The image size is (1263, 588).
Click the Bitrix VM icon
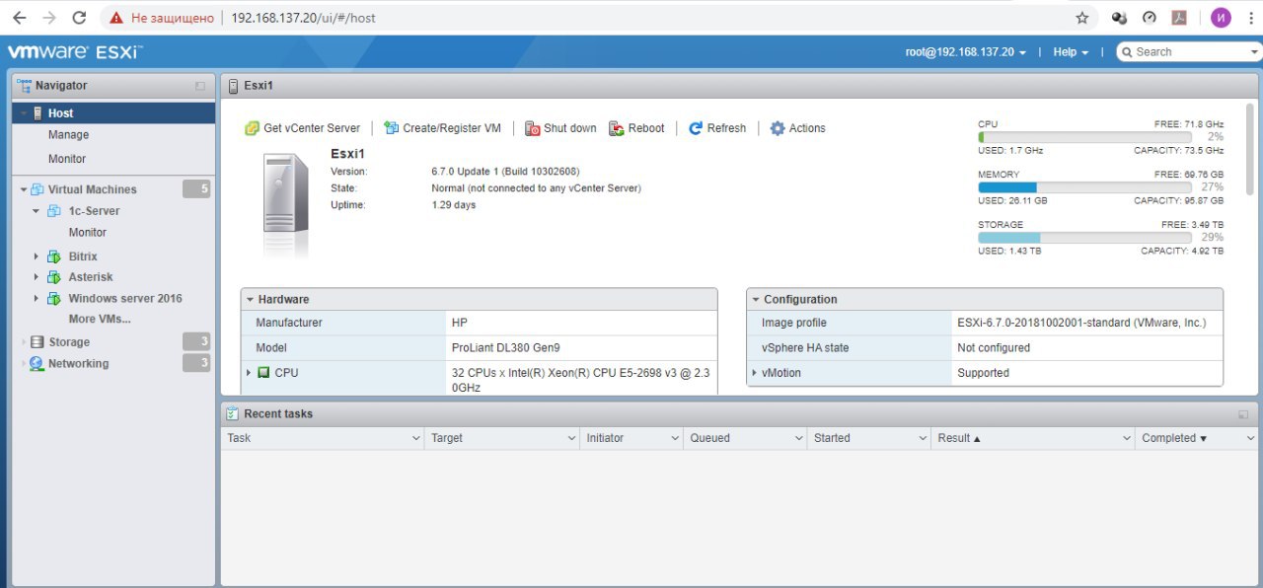(x=53, y=257)
